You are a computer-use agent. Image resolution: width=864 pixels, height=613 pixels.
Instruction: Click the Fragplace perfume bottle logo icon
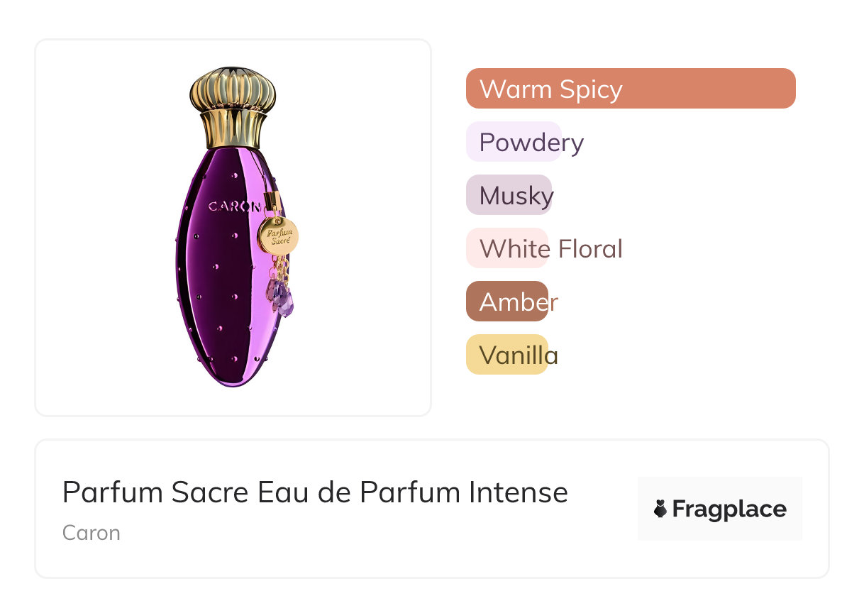(x=661, y=509)
